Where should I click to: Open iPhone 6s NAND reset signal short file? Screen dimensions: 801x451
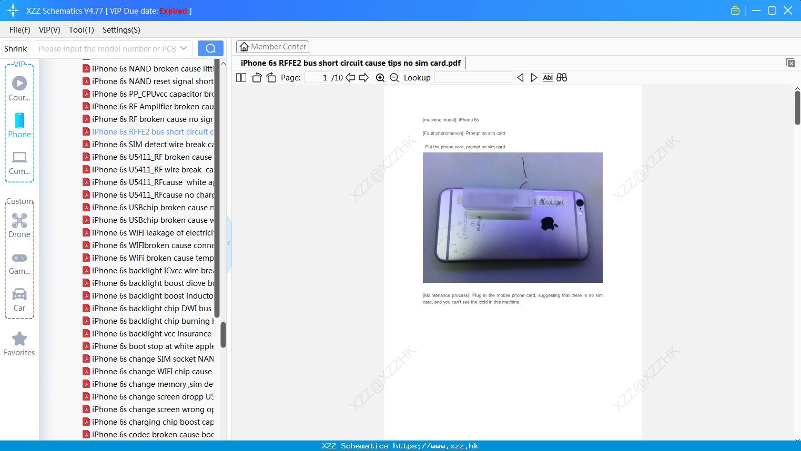[148, 81]
